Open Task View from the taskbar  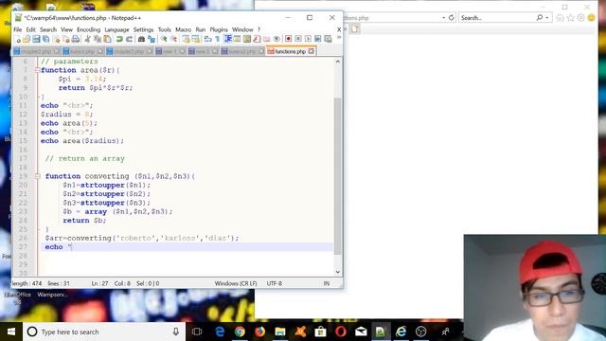click(197, 332)
